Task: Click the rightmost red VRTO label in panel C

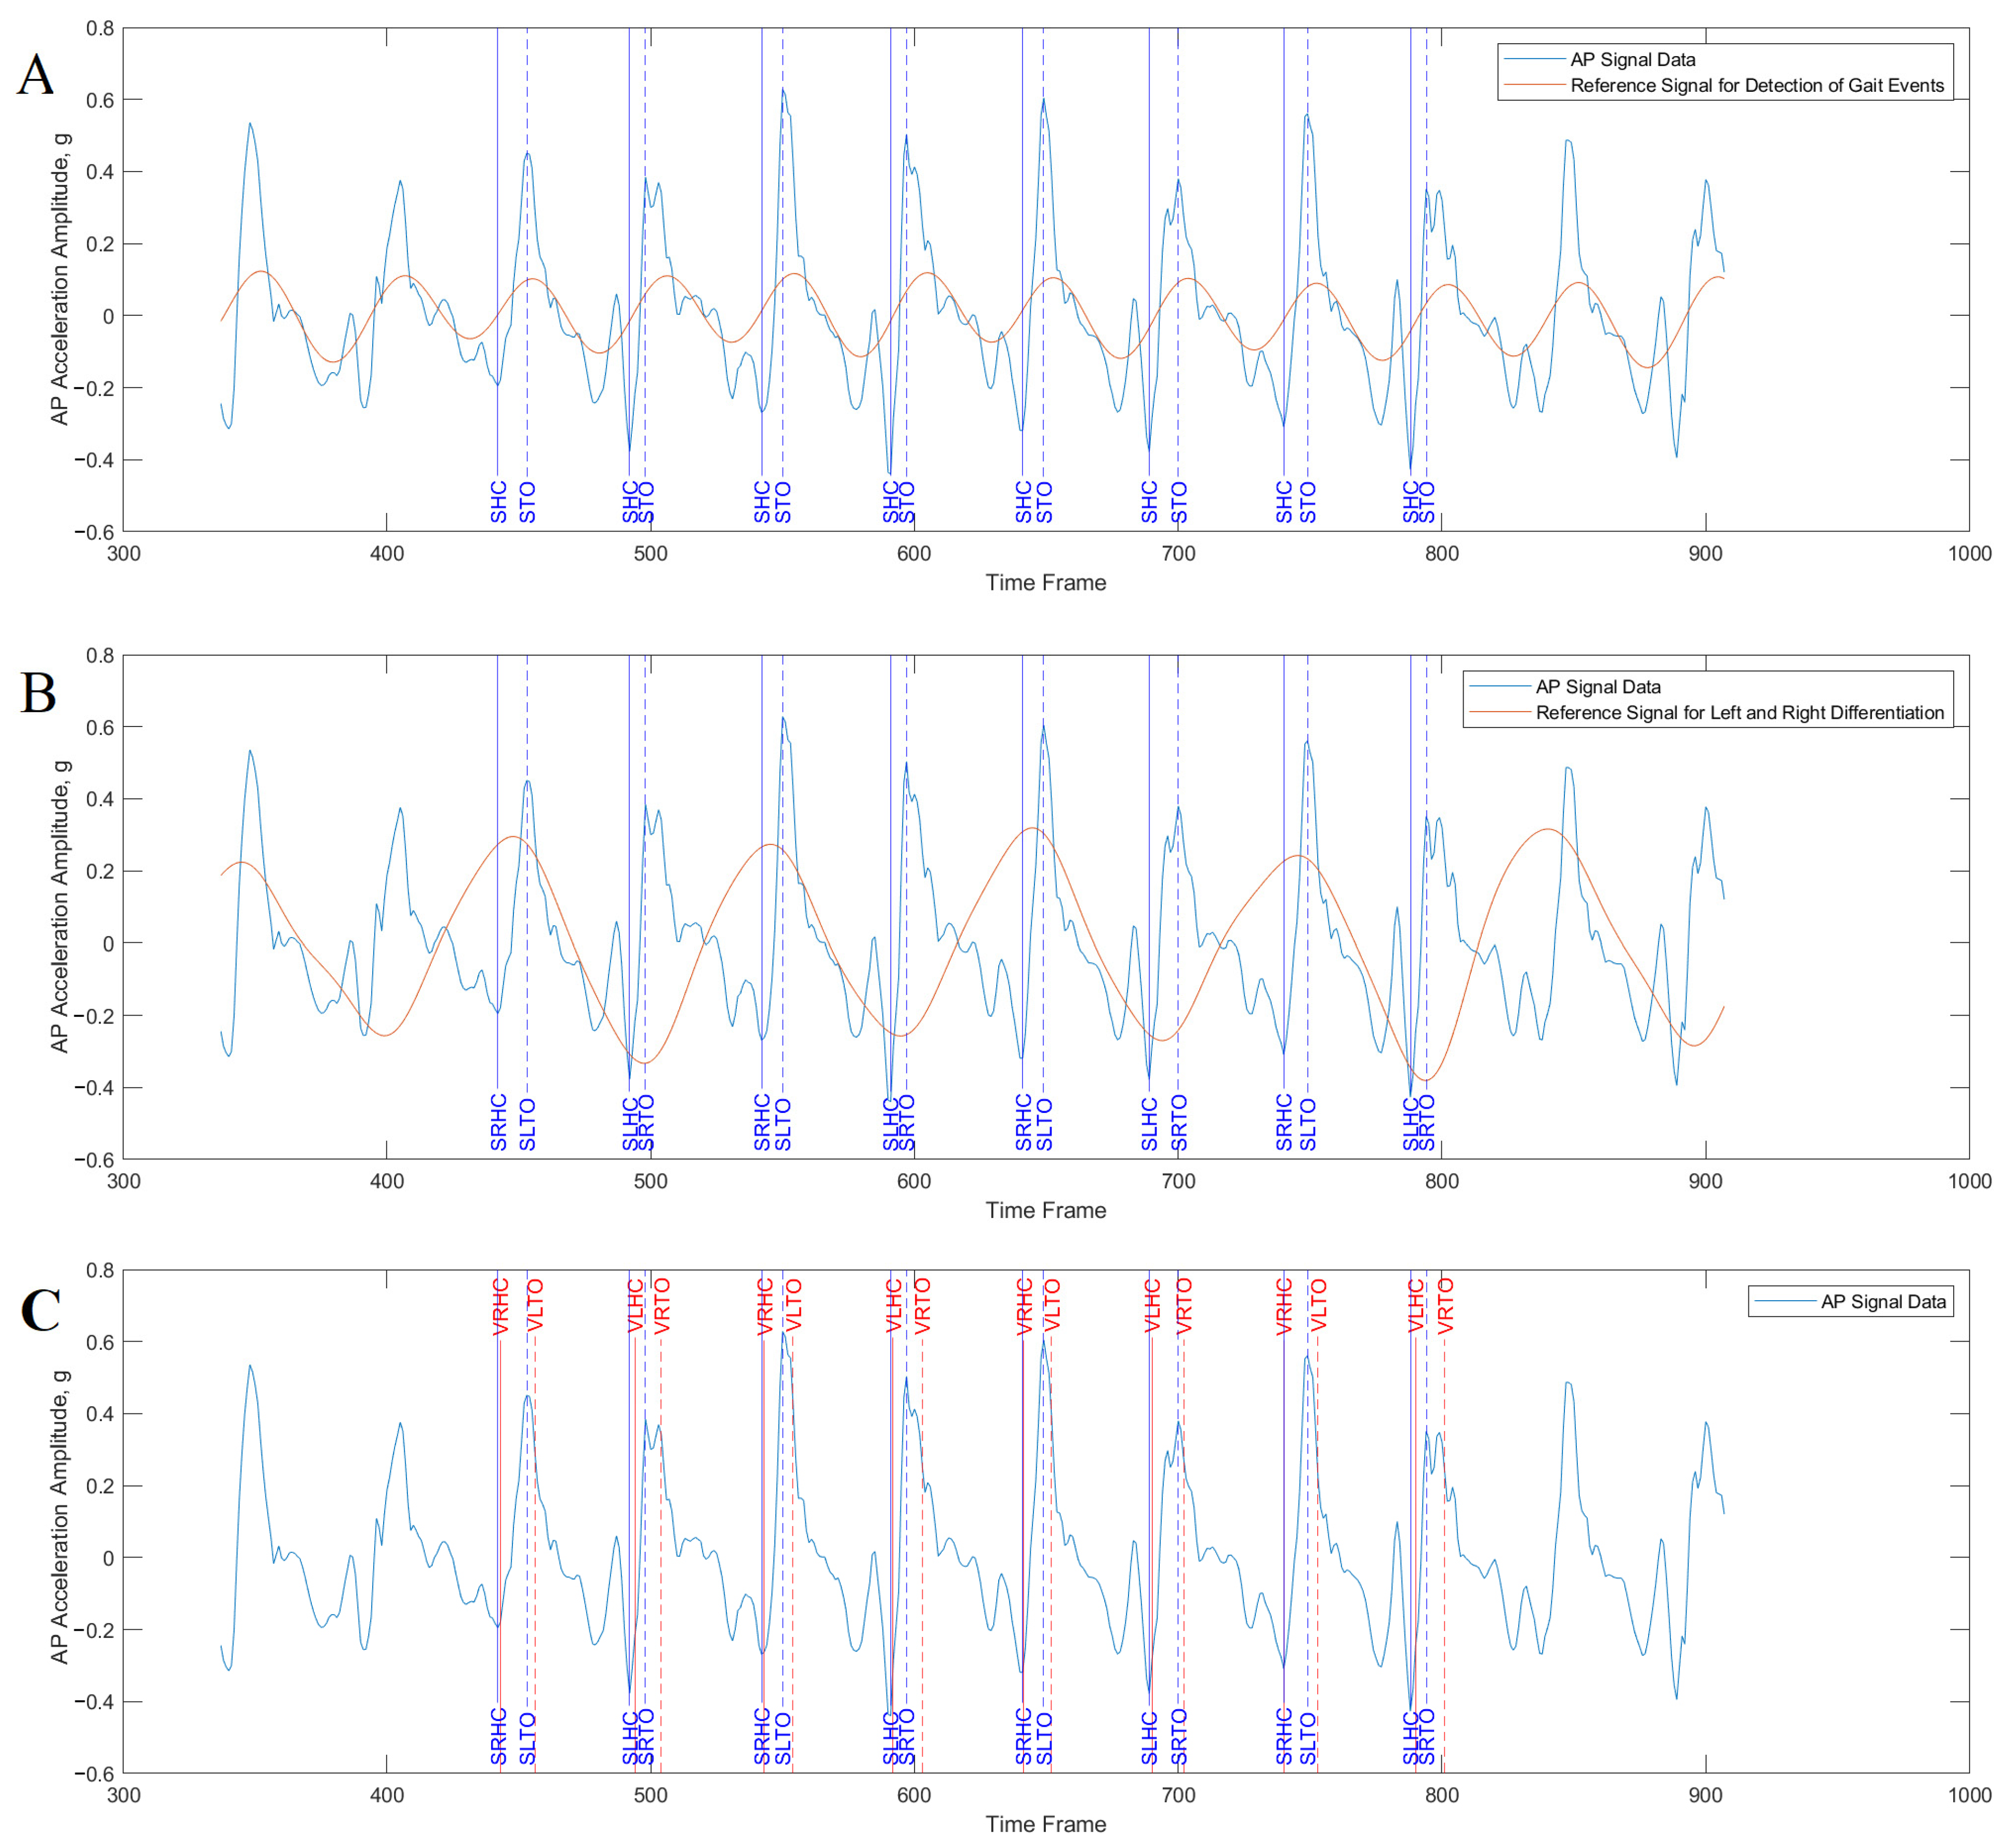Action: (1445, 1306)
